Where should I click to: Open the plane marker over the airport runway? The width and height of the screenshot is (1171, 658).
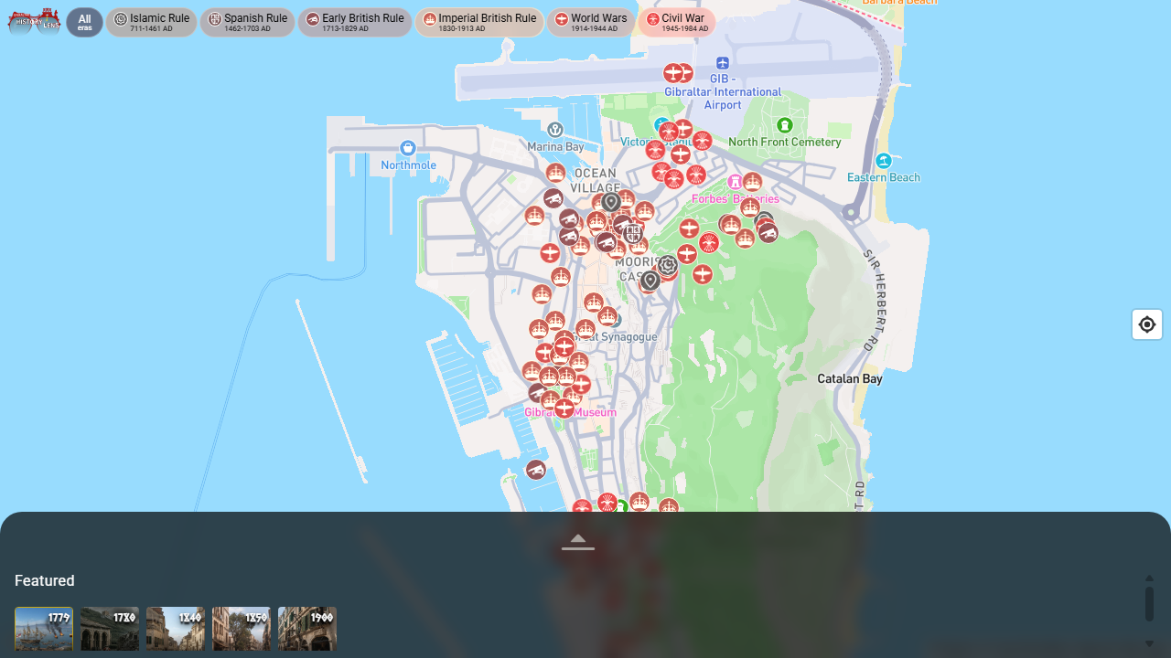(x=674, y=73)
